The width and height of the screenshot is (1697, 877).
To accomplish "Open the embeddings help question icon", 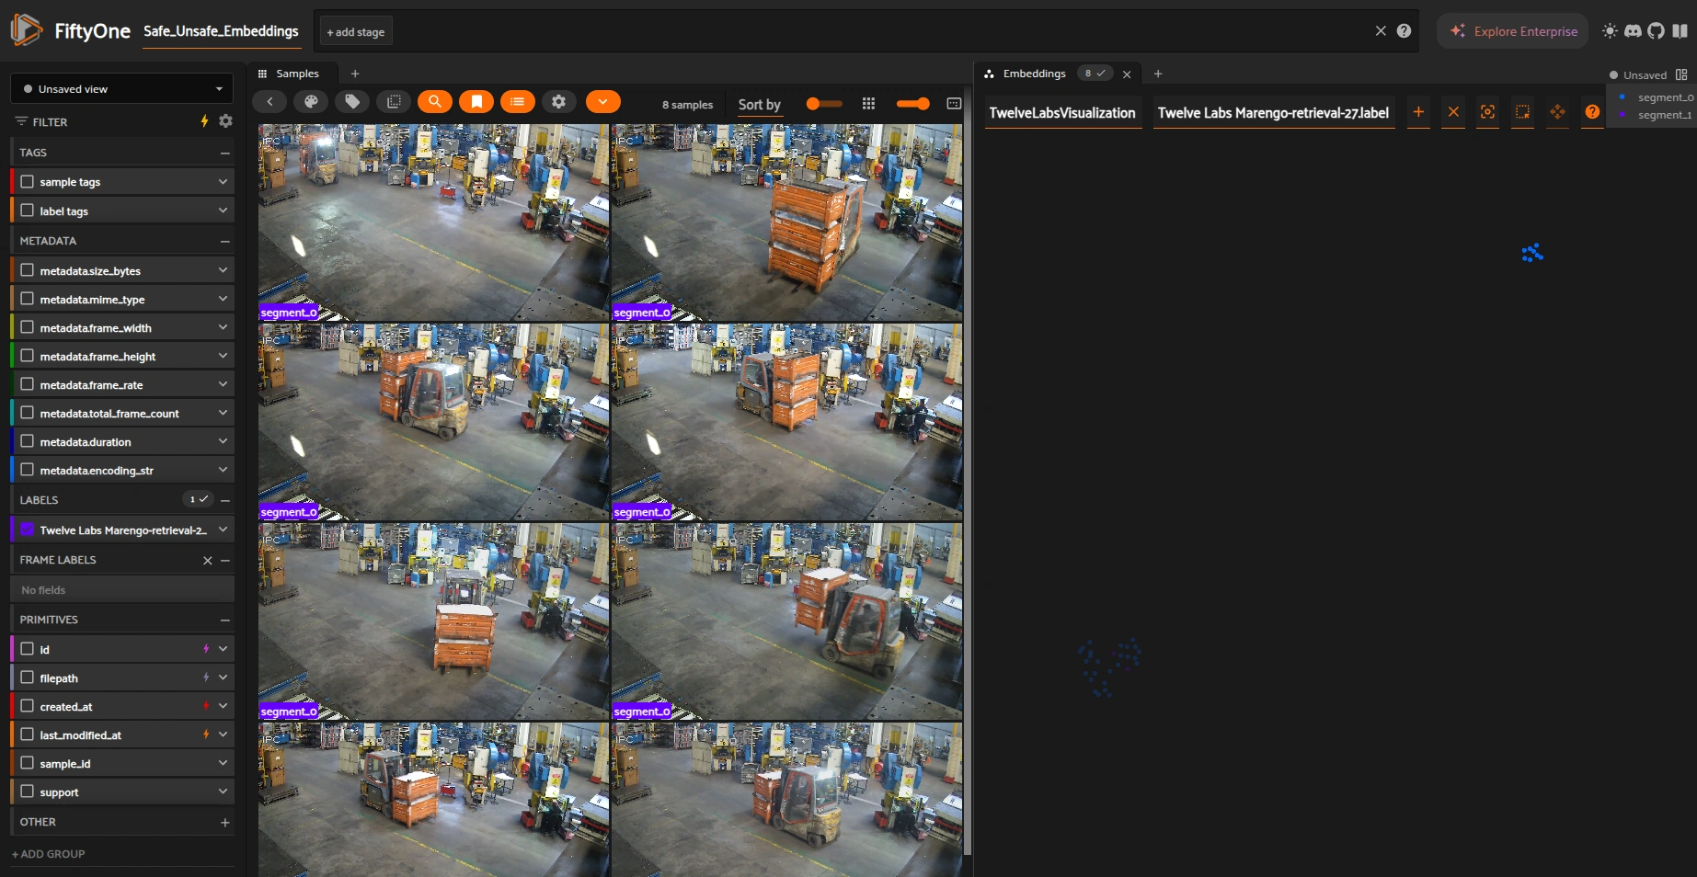I will coord(1592,112).
